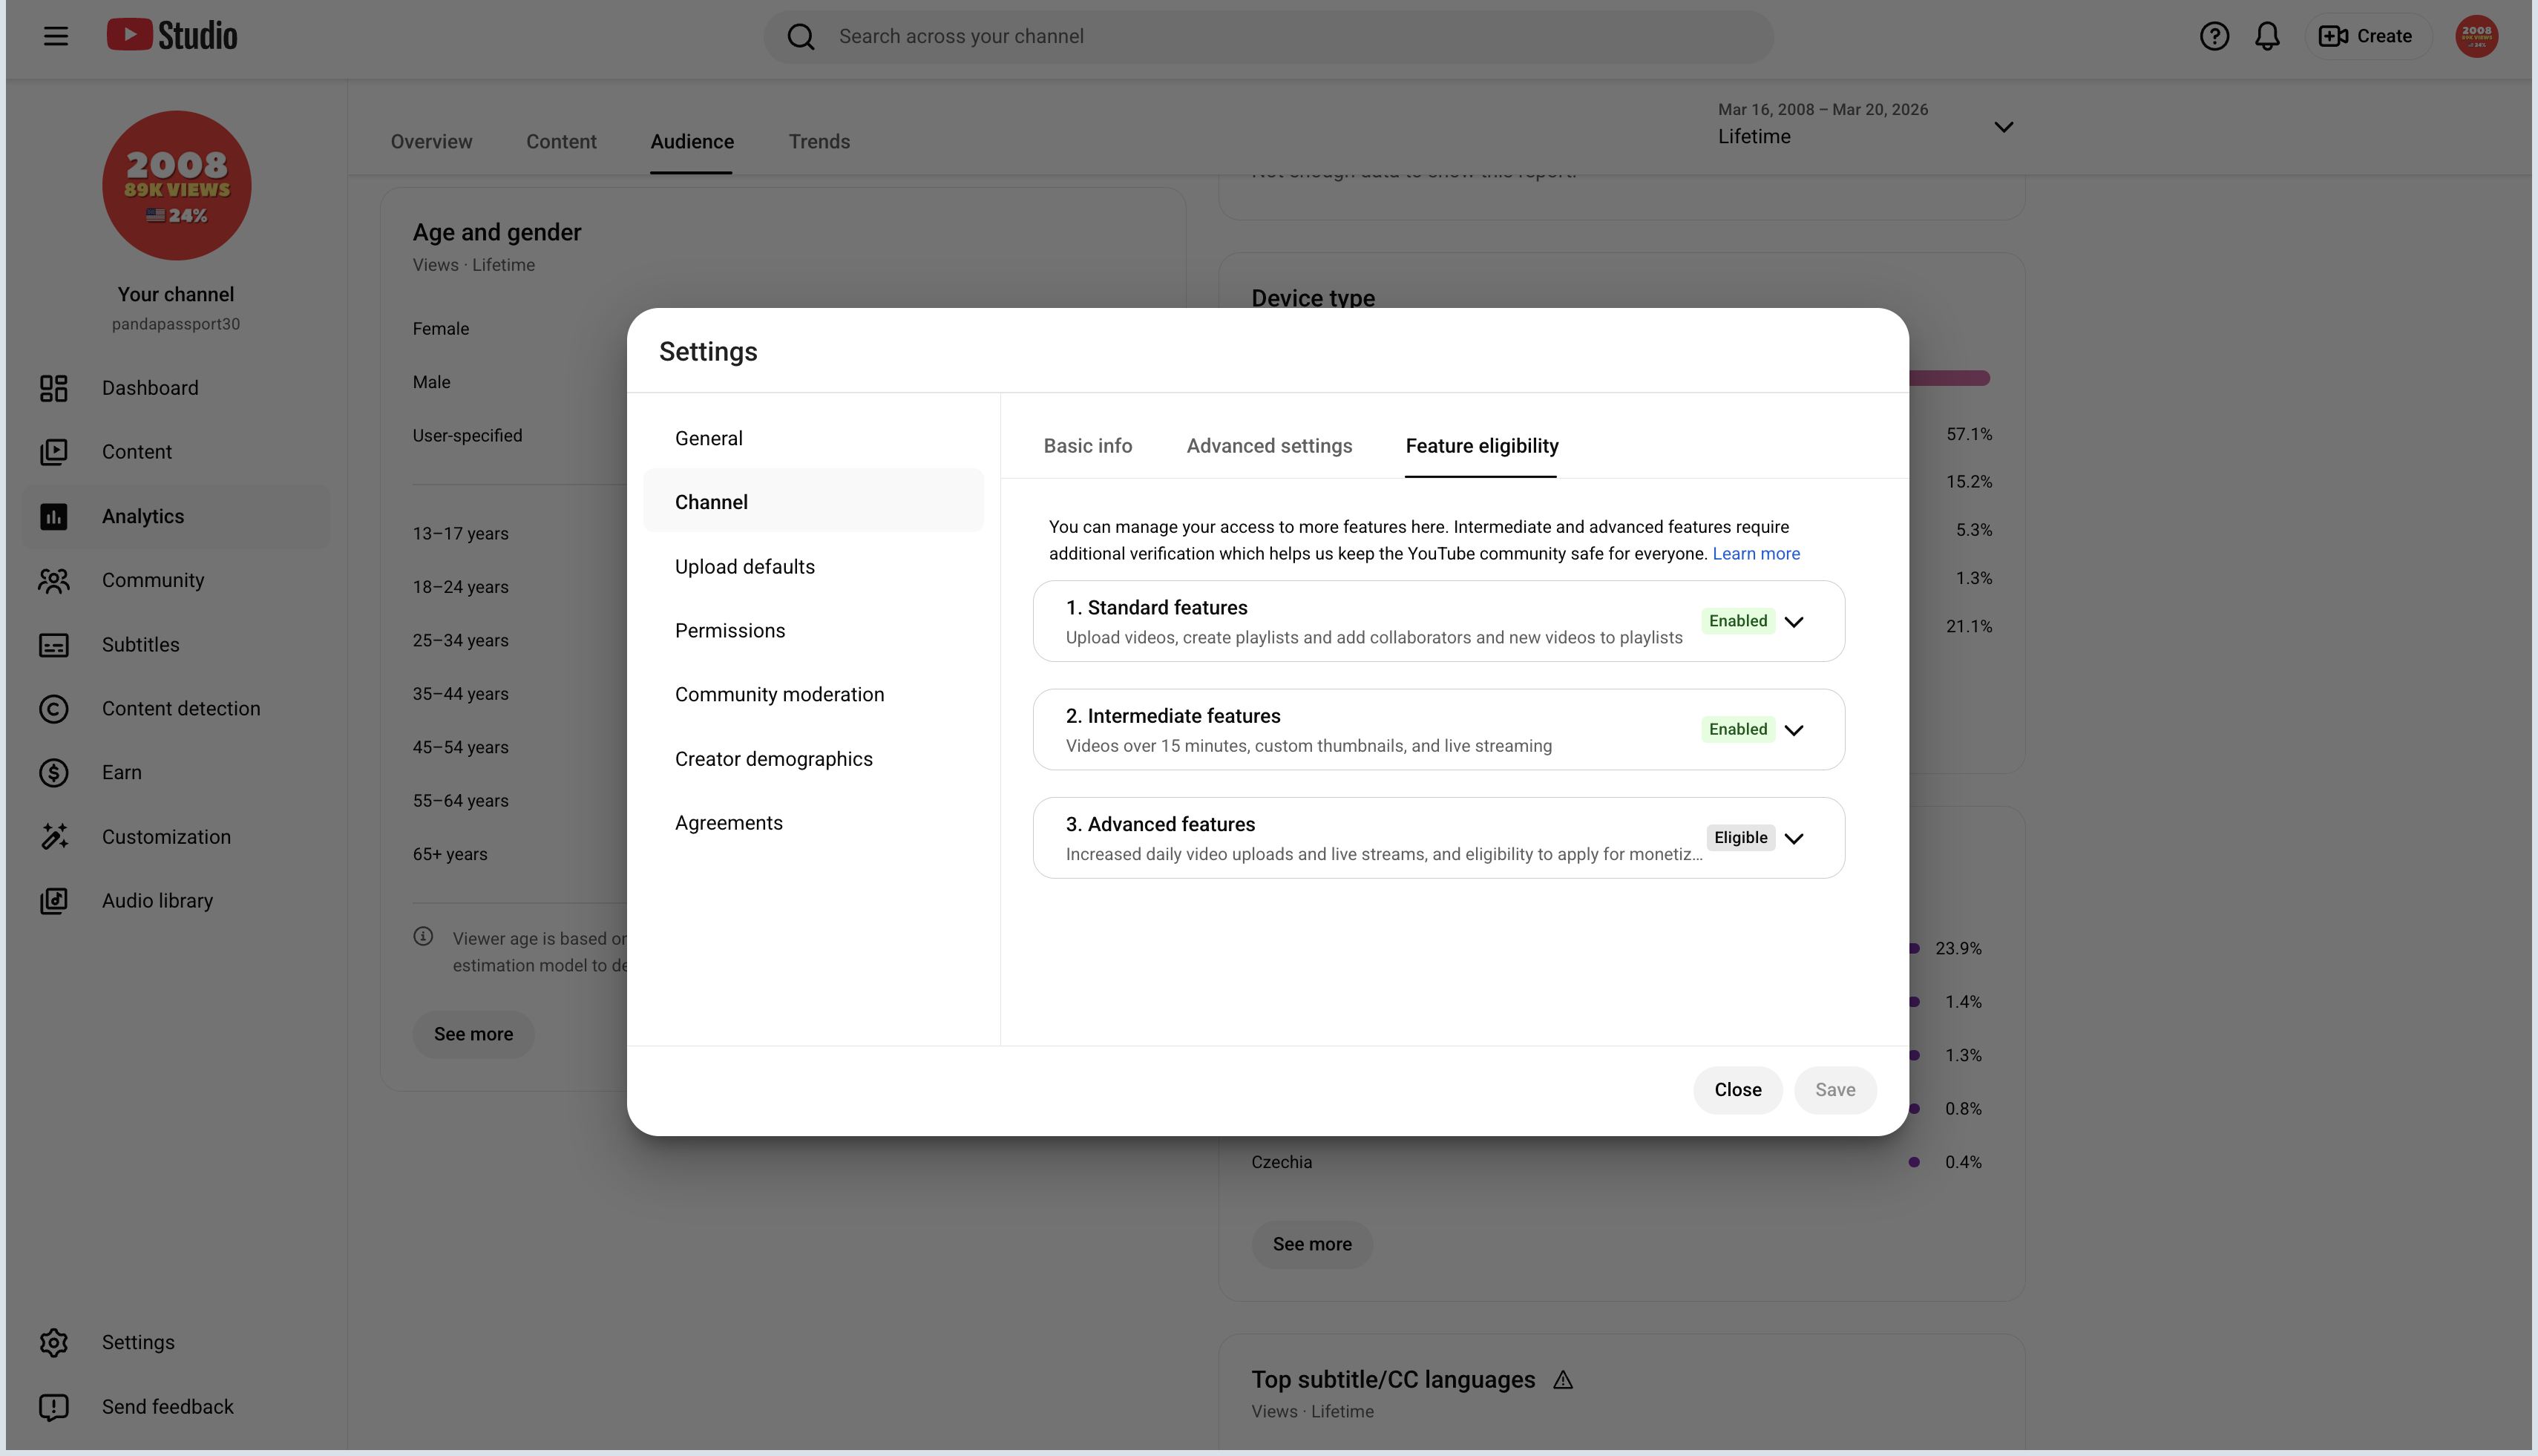Click the User-specified row label
The image size is (2538, 1456).
(x=467, y=436)
